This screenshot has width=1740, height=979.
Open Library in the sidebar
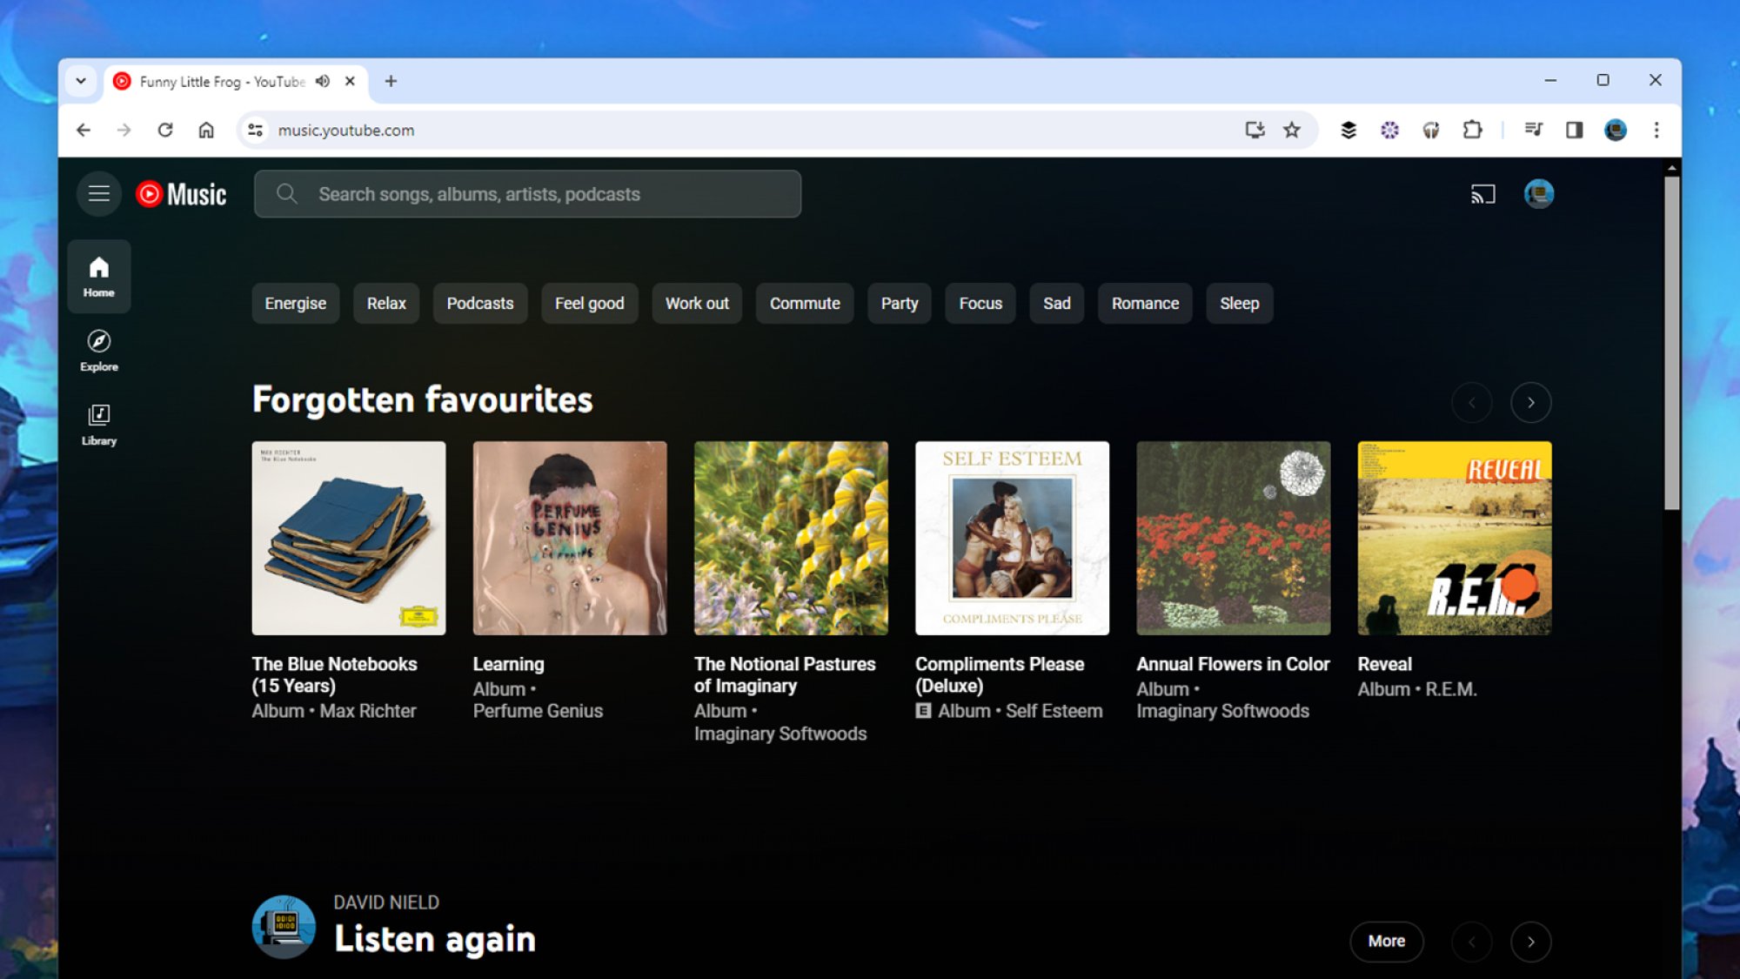point(99,425)
